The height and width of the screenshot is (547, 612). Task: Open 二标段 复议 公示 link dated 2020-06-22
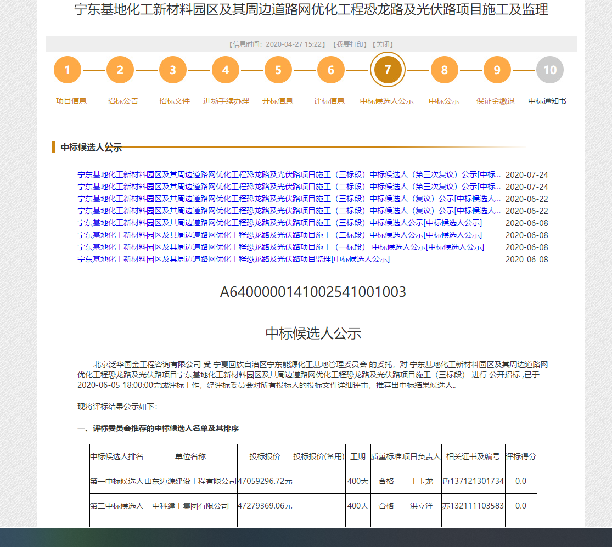(289, 211)
